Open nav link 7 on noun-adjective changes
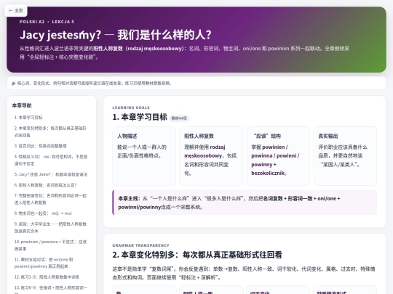 pos(50,199)
